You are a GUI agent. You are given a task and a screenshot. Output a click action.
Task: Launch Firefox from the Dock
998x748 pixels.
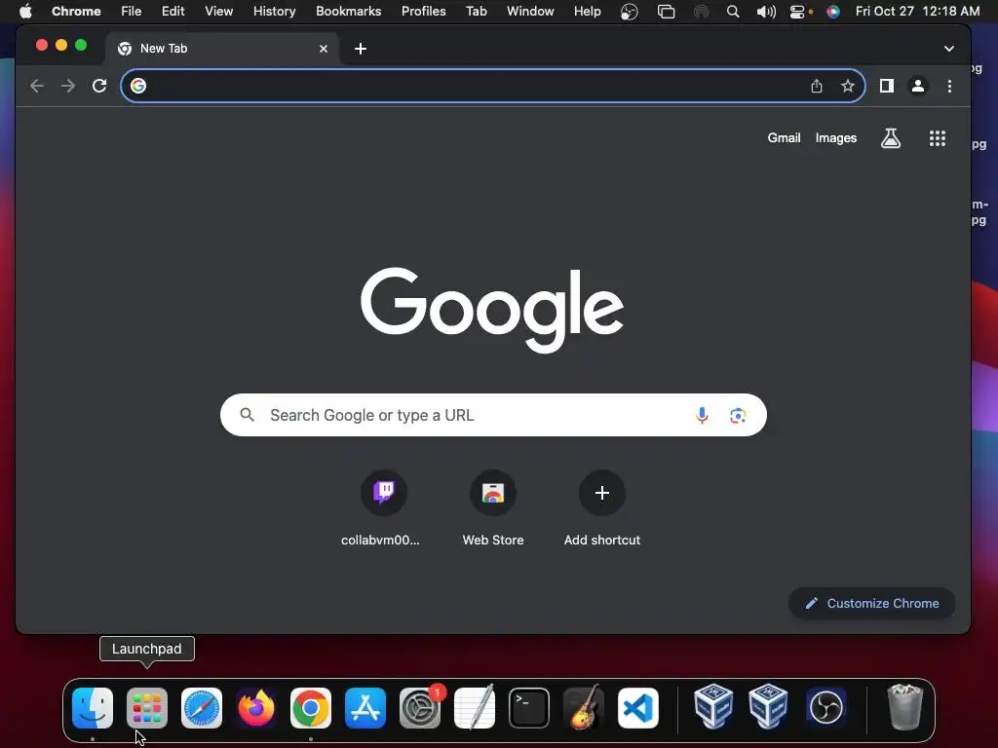click(256, 708)
